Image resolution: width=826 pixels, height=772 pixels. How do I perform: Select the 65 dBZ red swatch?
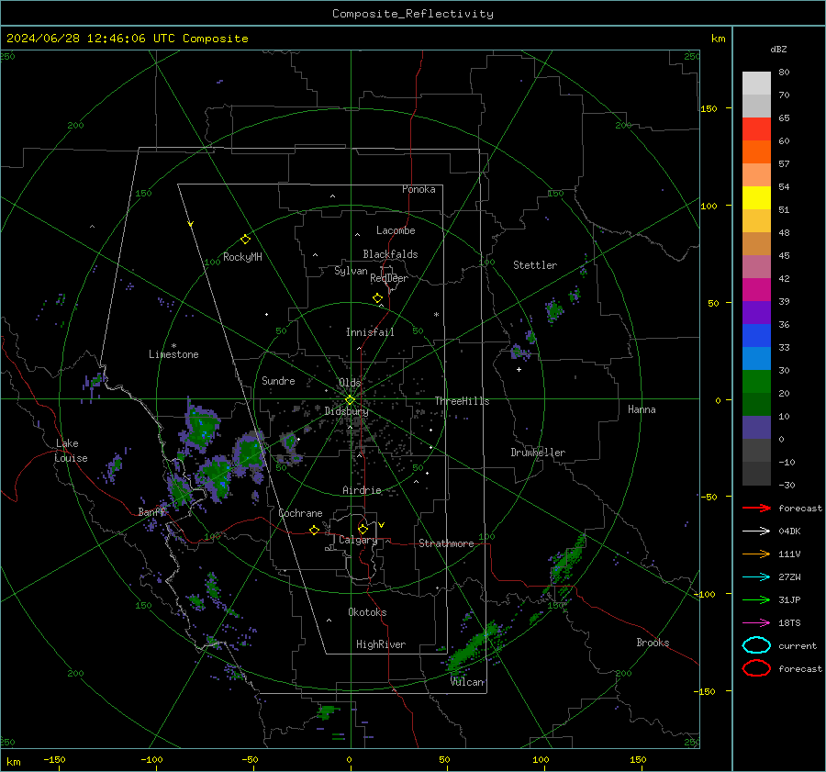pos(756,129)
